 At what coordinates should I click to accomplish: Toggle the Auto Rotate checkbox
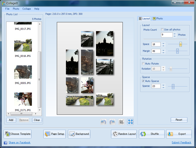[x=143, y=64]
